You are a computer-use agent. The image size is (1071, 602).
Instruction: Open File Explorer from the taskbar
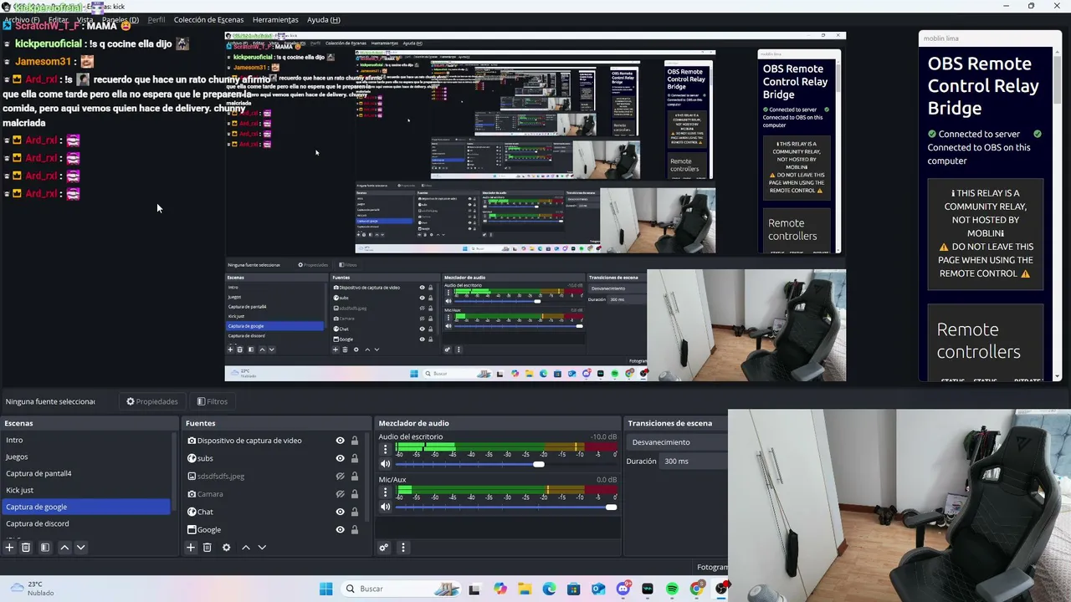pyautogui.click(x=525, y=589)
